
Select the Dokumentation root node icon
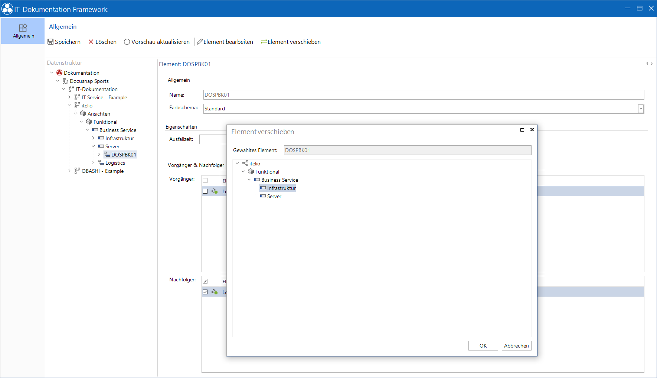[x=59, y=72]
